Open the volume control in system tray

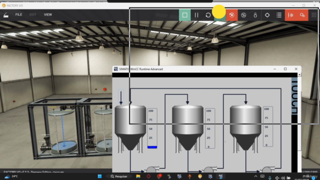[283, 178]
